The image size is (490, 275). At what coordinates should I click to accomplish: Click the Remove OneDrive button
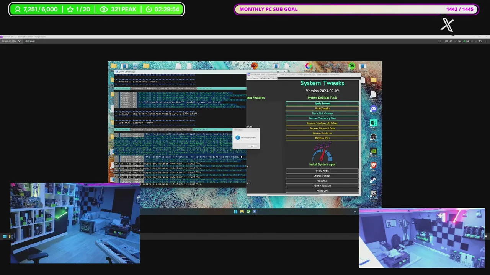click(x=322, y=133)
